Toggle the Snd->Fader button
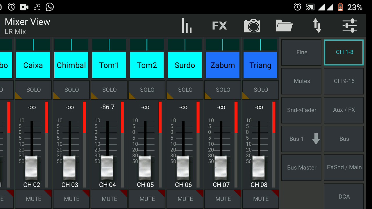This screenshot has width=372, height=209. [301, 110]
